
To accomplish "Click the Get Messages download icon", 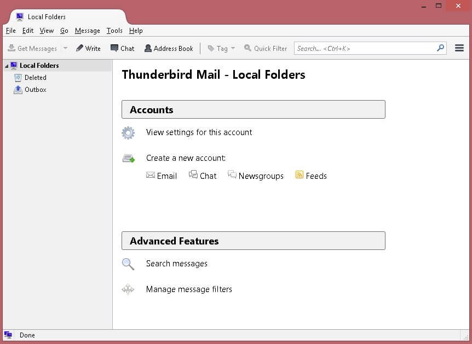I will pyautogui.click(x=11, y=48).
